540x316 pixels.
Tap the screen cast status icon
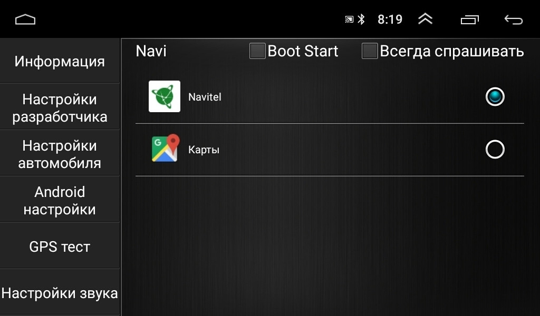(x=349, y=19)
